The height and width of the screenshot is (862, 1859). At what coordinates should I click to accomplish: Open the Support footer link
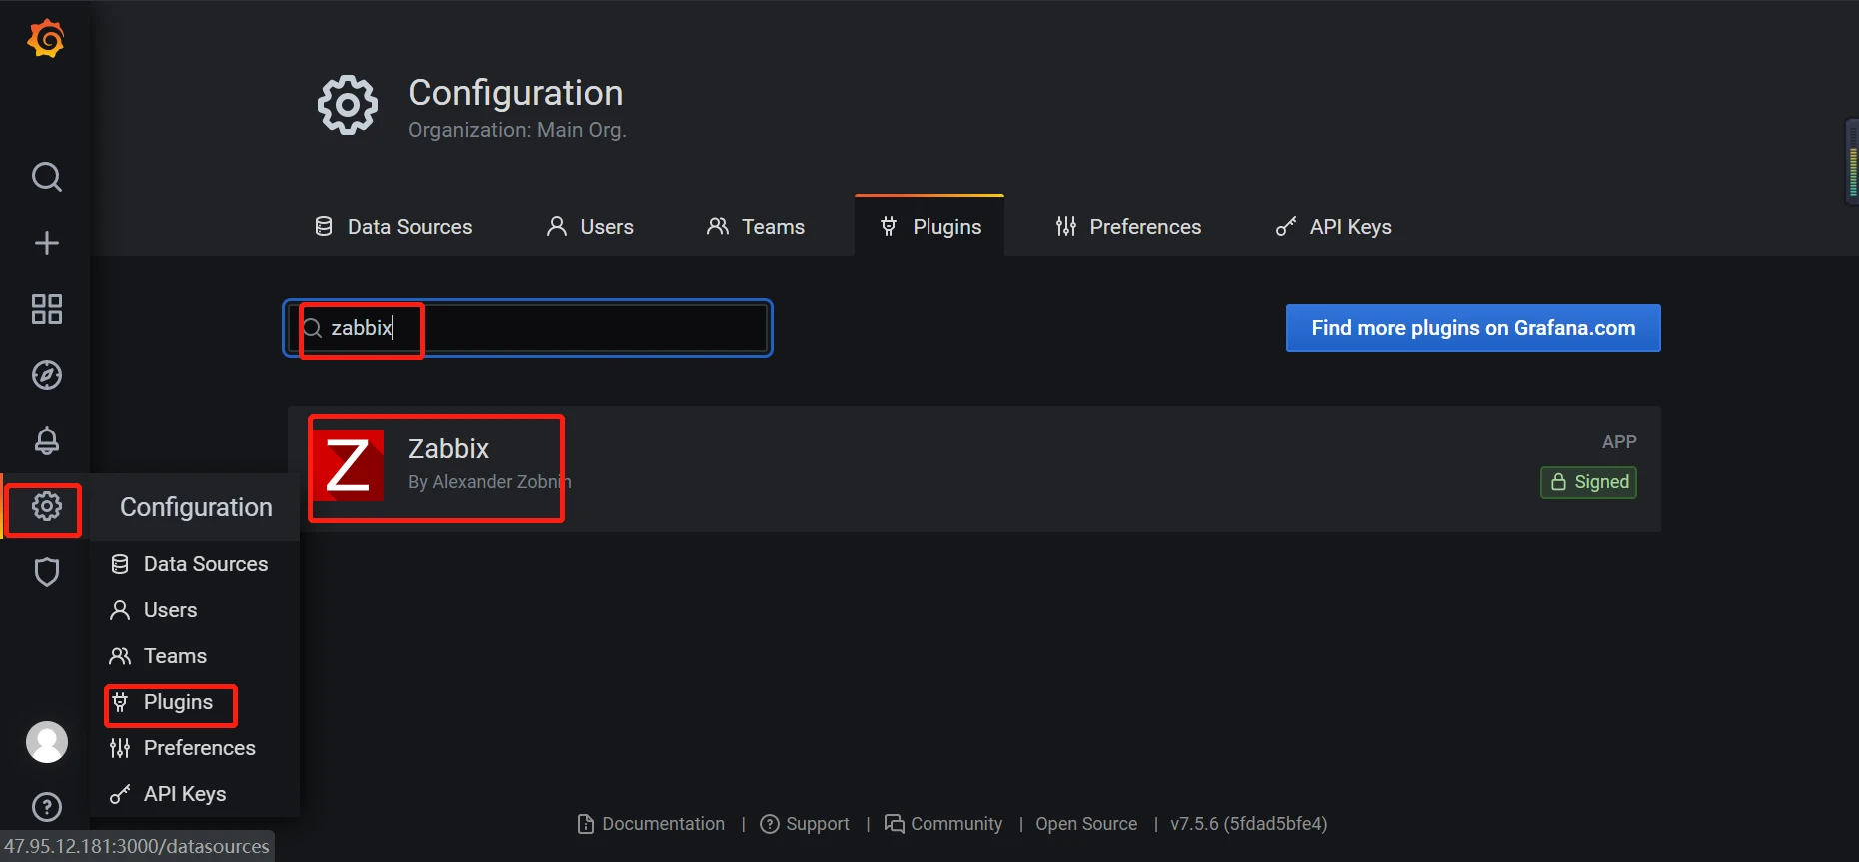click(805, 824)
